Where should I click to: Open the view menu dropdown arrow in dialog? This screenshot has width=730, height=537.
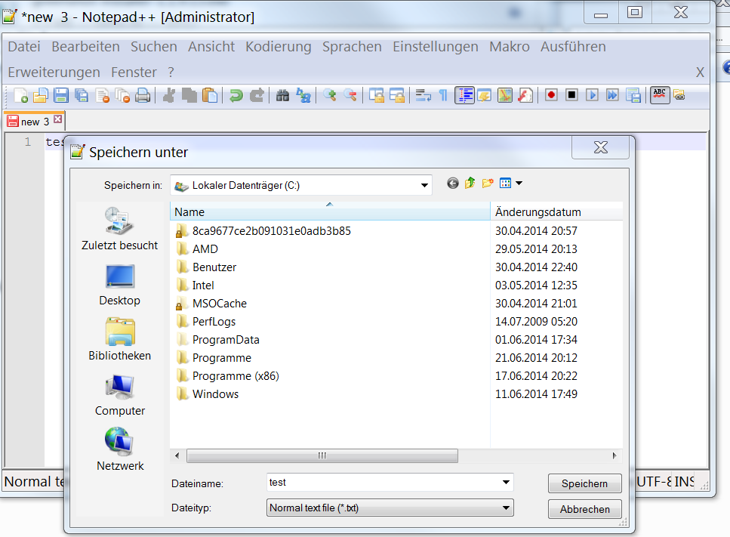pos(519,183)
